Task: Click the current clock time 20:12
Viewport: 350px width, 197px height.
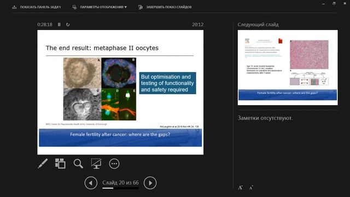Action: pyautogui.click(x=198, y=25)
